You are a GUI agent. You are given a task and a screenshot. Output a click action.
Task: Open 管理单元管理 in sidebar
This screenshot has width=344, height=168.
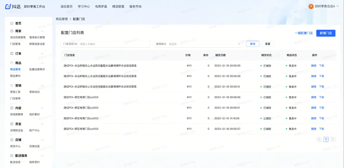[37, 37]
